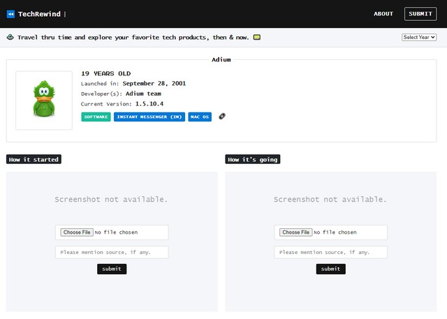447x319 pixels.
Task: Choose File under How it's going
Action: [x=295, y=232]
